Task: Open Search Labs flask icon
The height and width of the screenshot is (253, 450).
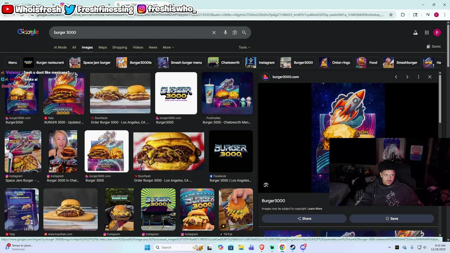Action: tap(415, 32)
